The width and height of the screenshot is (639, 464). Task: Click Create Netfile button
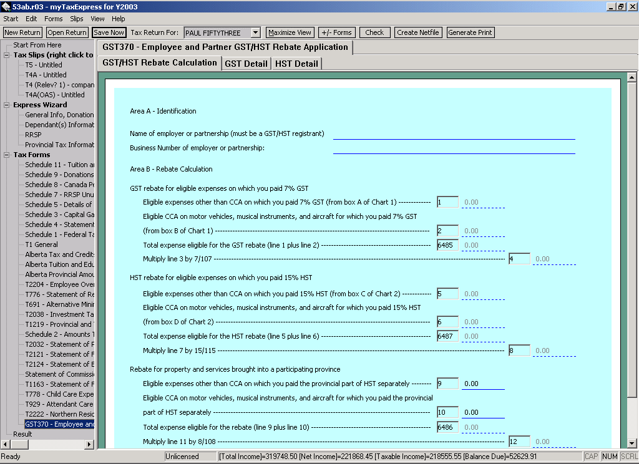point(418,32)
